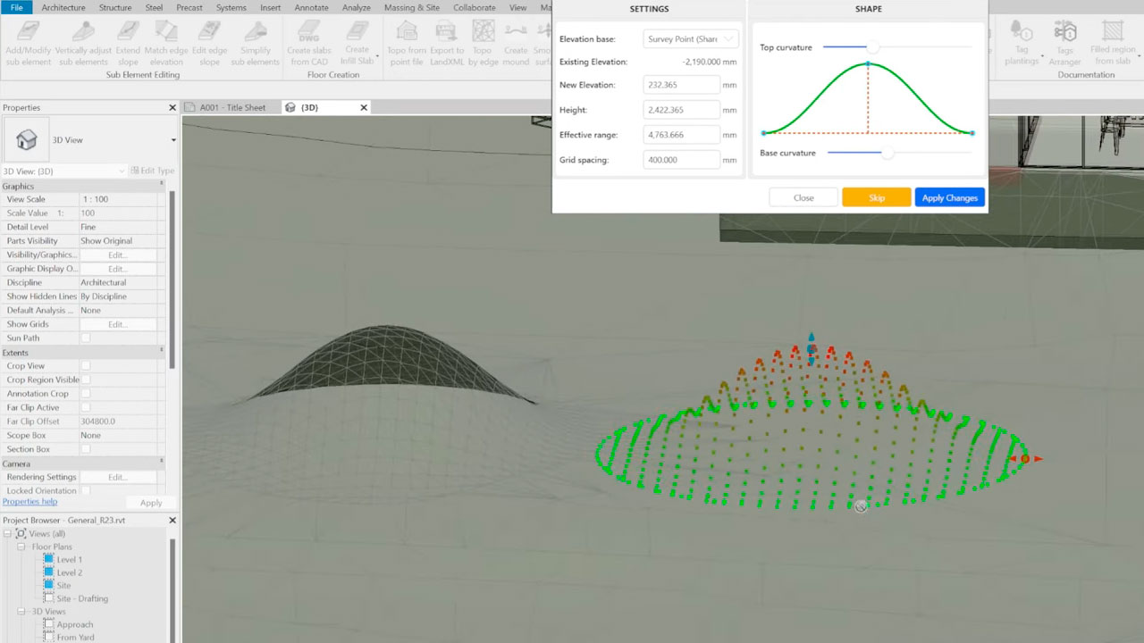Screen dimensions: 1144x643
Task: Toggle Locked Orientation checkbox
Action: click(x=86, y=490)
